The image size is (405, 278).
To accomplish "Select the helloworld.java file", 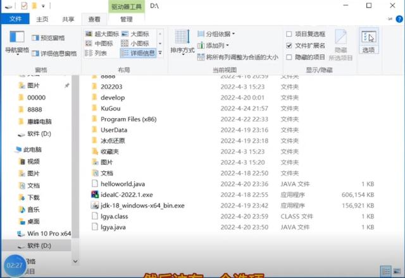I will [x=122, y=184].
